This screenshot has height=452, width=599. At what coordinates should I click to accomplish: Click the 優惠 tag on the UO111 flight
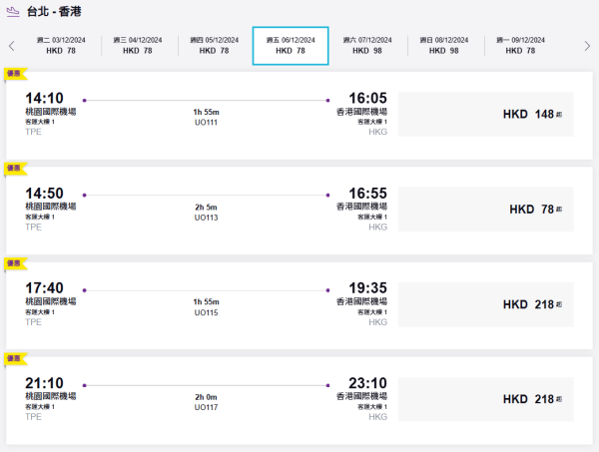coord(15,74)
